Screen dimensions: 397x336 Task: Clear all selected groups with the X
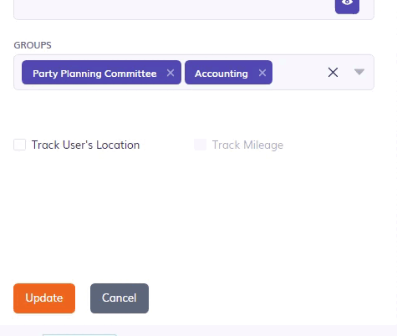[x=333, y=73]
